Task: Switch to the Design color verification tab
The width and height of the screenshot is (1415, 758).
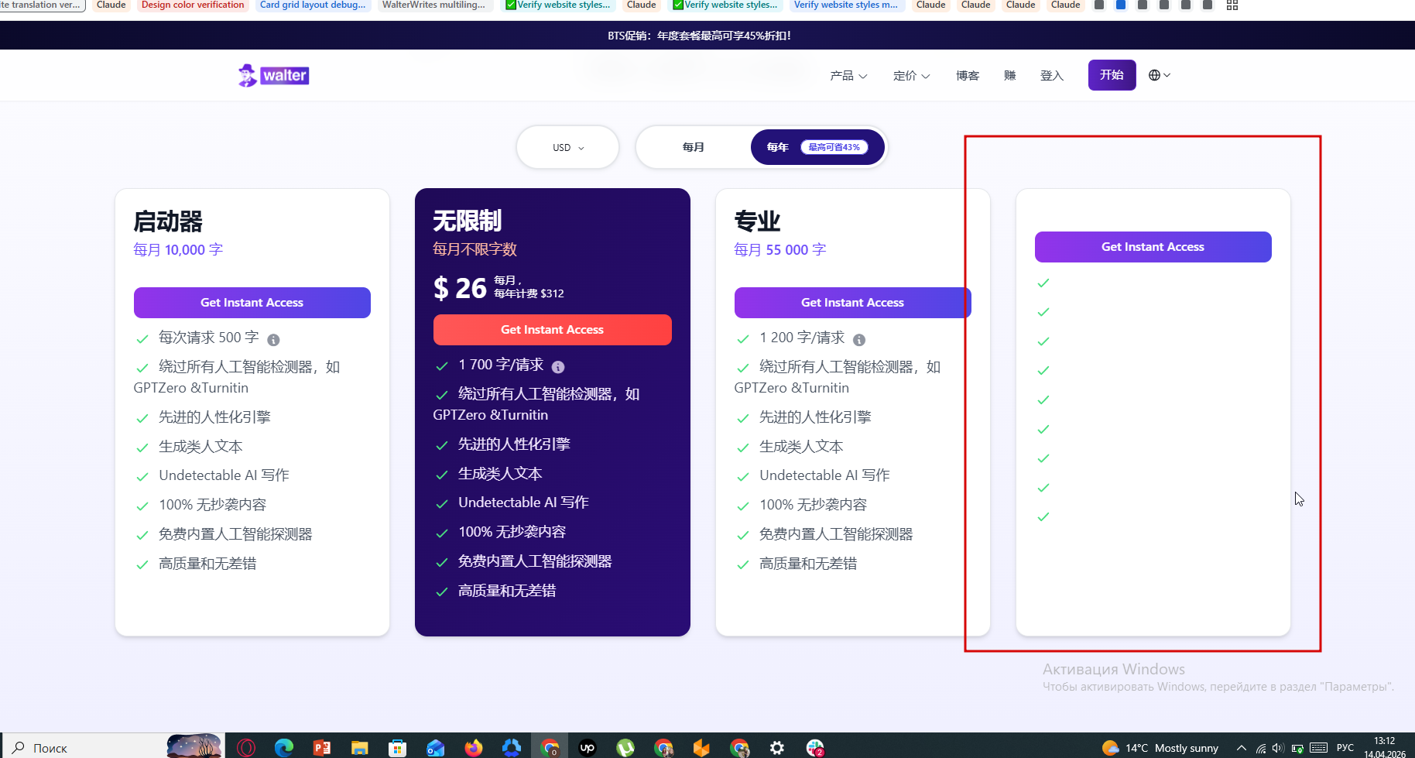Action: [x=193, y=5]
